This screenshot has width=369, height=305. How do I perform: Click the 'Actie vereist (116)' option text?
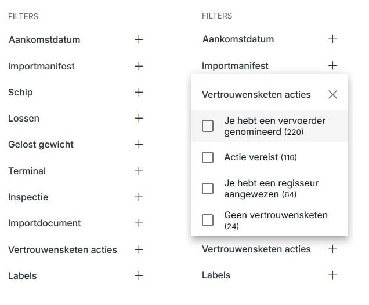pos(261,157)
